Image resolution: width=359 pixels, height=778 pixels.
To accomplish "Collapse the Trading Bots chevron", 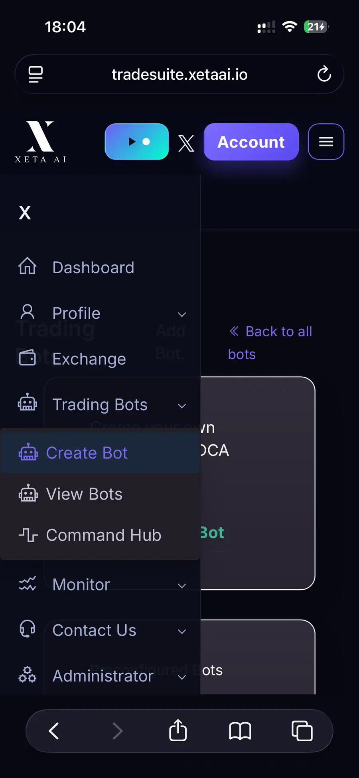I will pyautogui.click(x=182, y=406).
